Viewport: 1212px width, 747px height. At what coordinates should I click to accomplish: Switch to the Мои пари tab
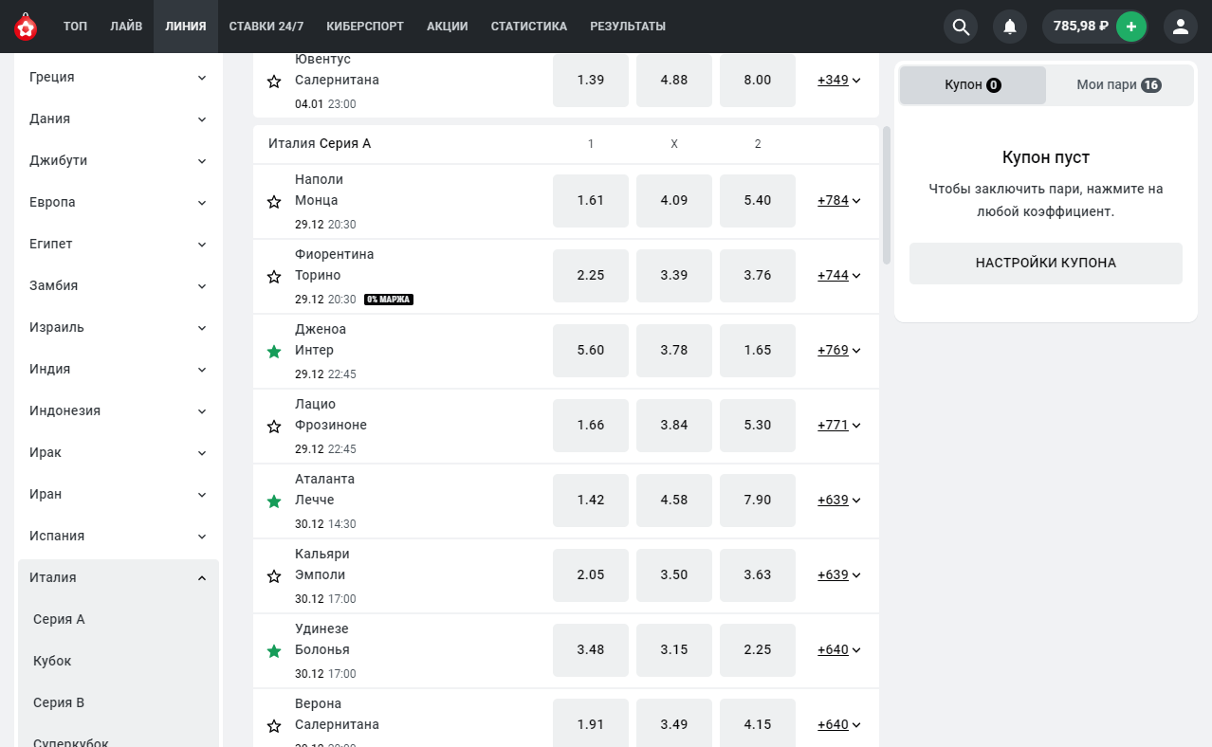(x=1119, y=84)
